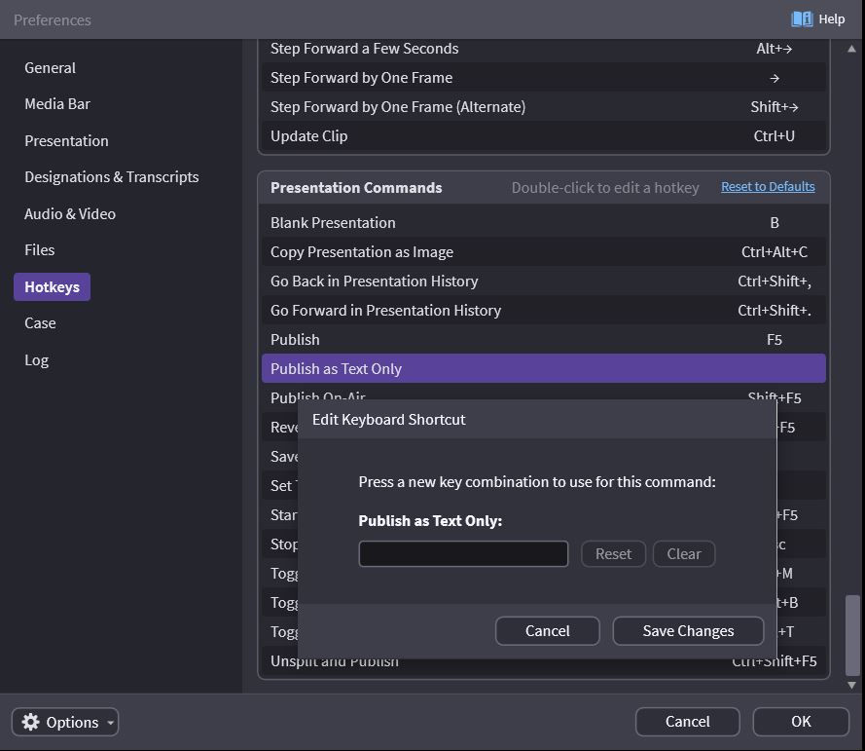
Task: Open the Options dropdown arrow
Action: pos(111,723)
